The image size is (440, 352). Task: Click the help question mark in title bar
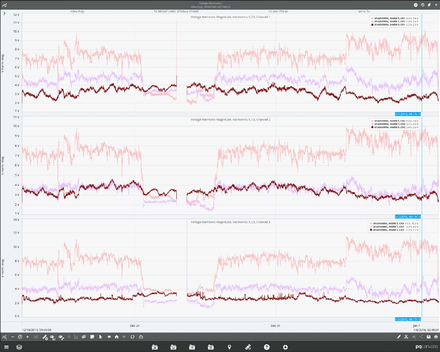click(x=415, y=5)
